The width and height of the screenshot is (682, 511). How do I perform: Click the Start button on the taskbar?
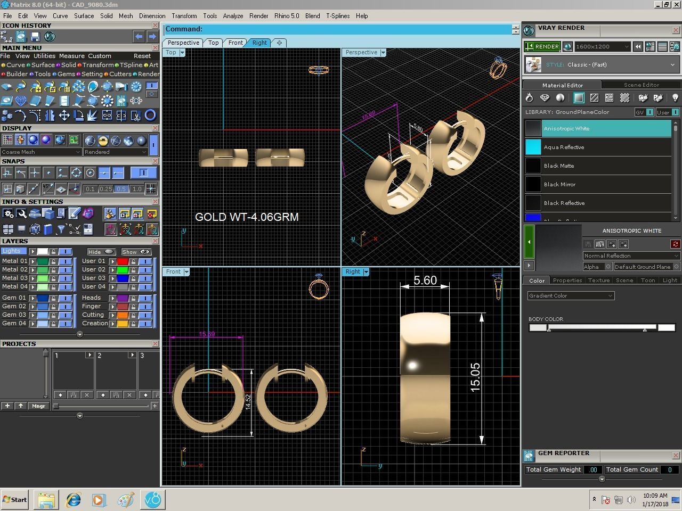point(15,499)
